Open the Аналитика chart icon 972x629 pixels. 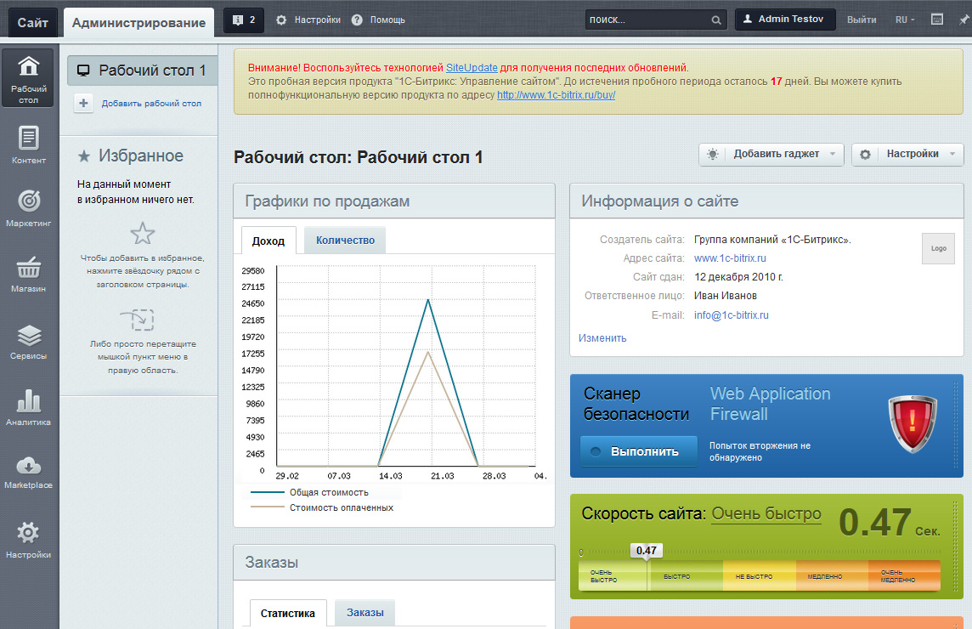29,400
